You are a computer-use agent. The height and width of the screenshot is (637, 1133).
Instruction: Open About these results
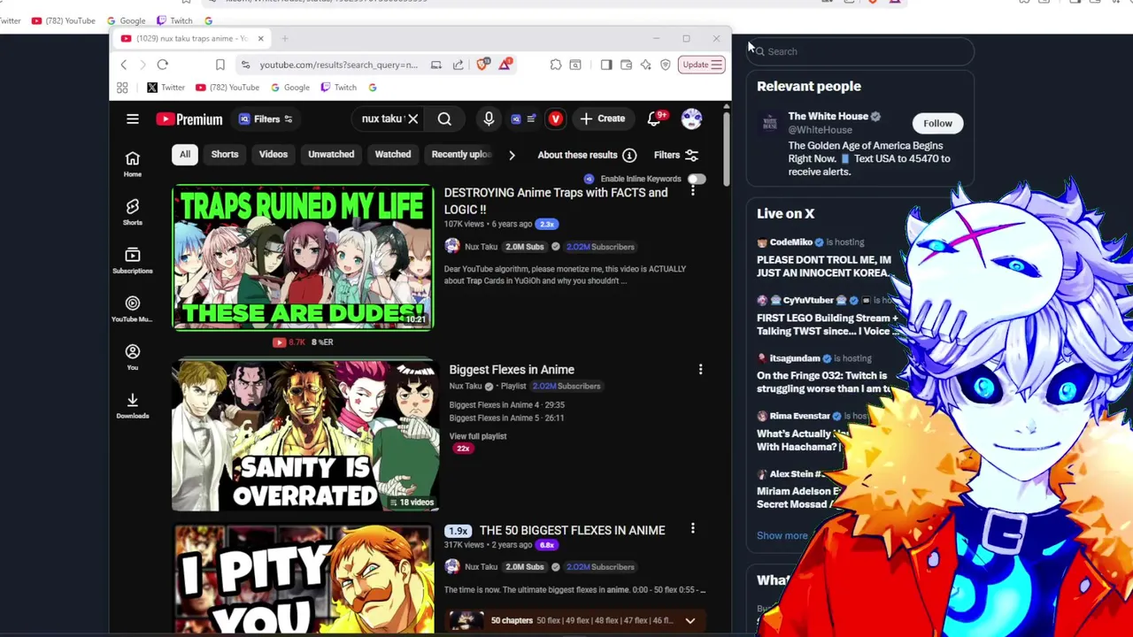(x=577, y=155)
